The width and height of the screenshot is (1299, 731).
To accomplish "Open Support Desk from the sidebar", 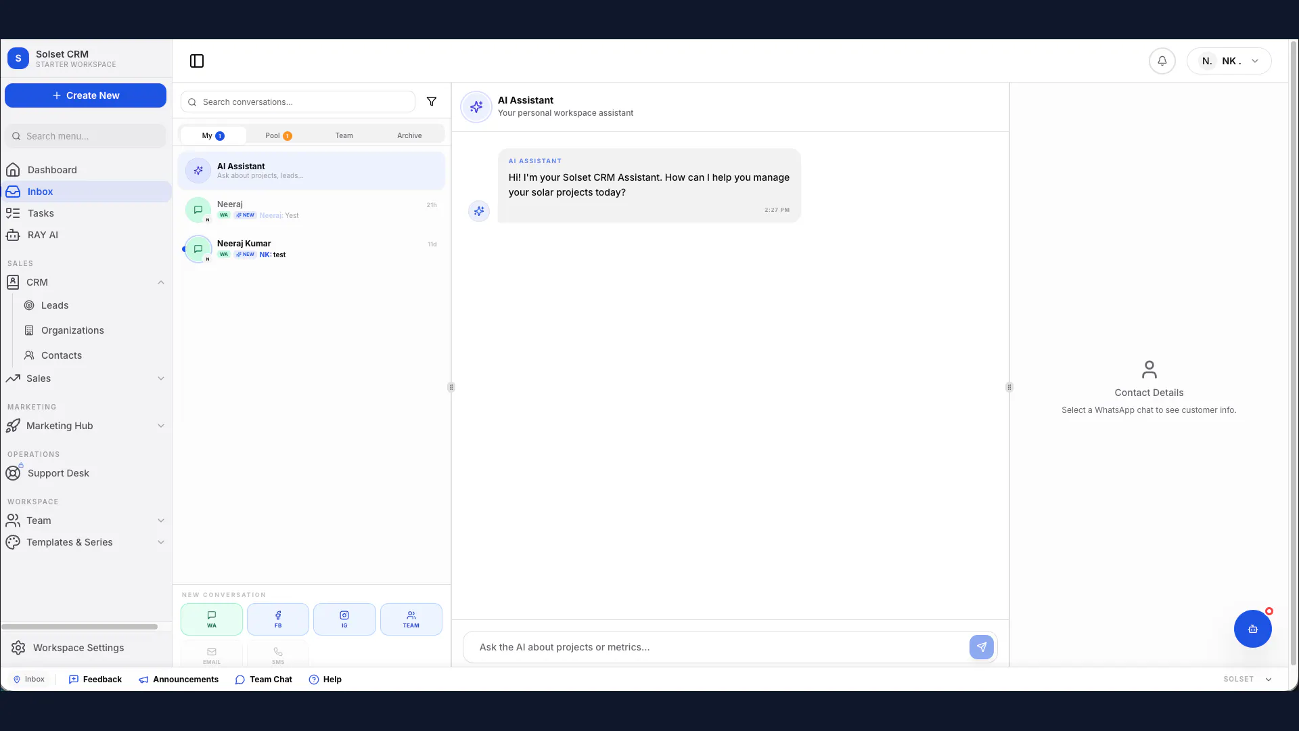I will [86, 473].
